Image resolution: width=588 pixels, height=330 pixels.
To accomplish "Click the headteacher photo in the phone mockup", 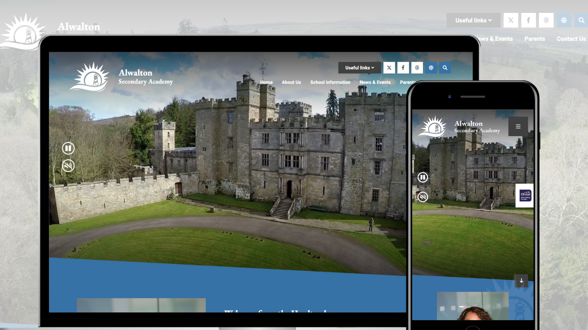I will (x=473, y=306).
